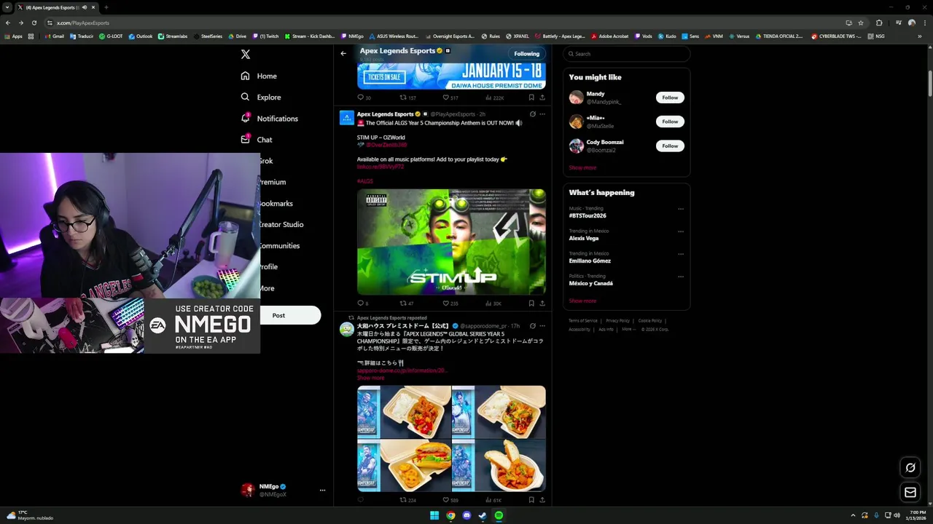Share the January 15-18 tickets post
933x524 pixels.
click(x=542, y=98)
